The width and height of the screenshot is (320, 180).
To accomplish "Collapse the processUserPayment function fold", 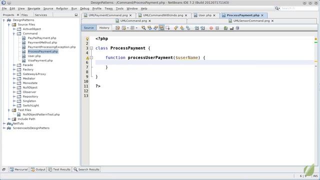I will click(91, 58).
